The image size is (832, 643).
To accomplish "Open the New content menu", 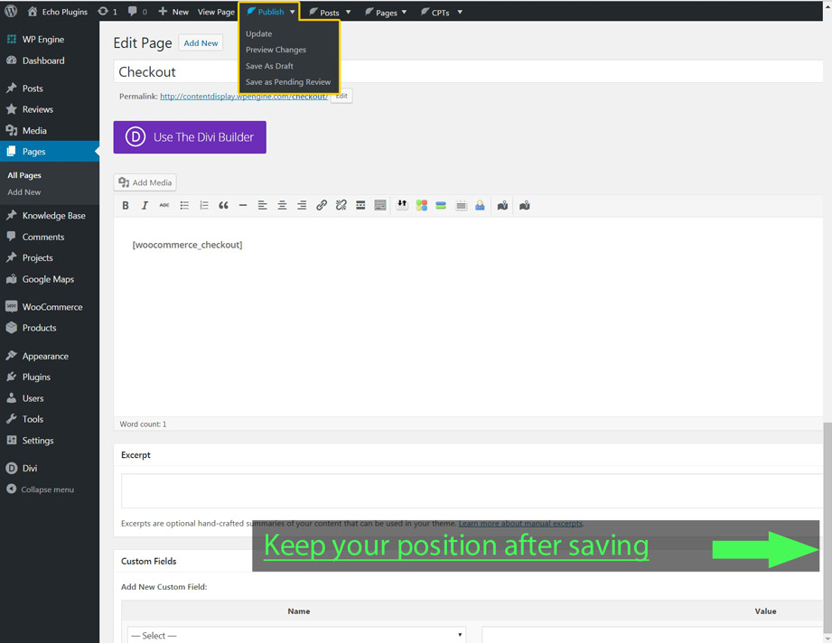I will (x=173, y=12).
